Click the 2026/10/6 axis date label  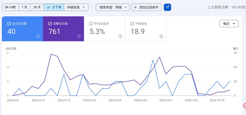point(192,100)
